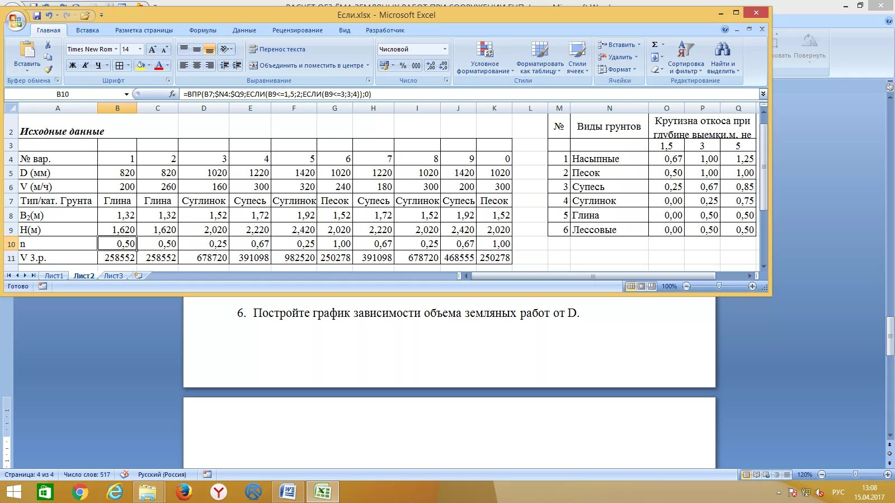
Task: Click Стили ячеек button
Action: (x=577, y=58)
